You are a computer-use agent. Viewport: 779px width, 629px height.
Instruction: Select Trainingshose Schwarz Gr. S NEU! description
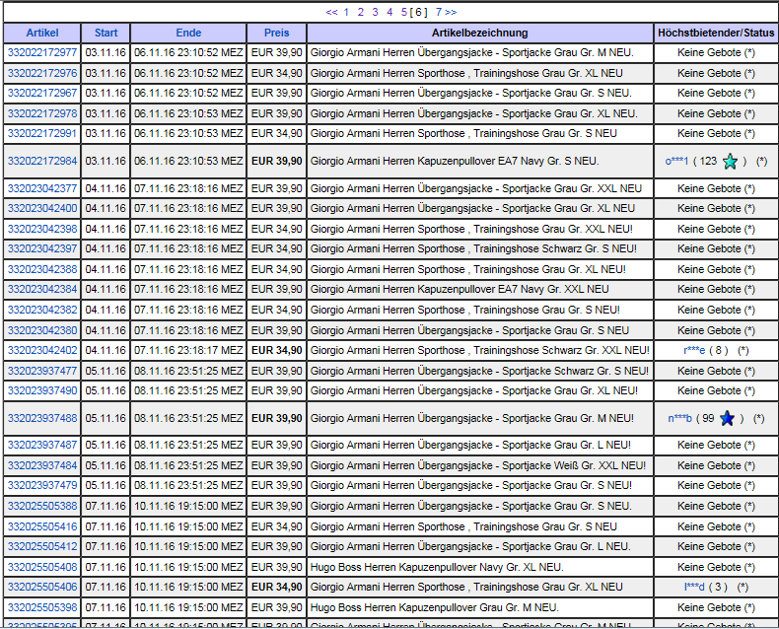473,248
